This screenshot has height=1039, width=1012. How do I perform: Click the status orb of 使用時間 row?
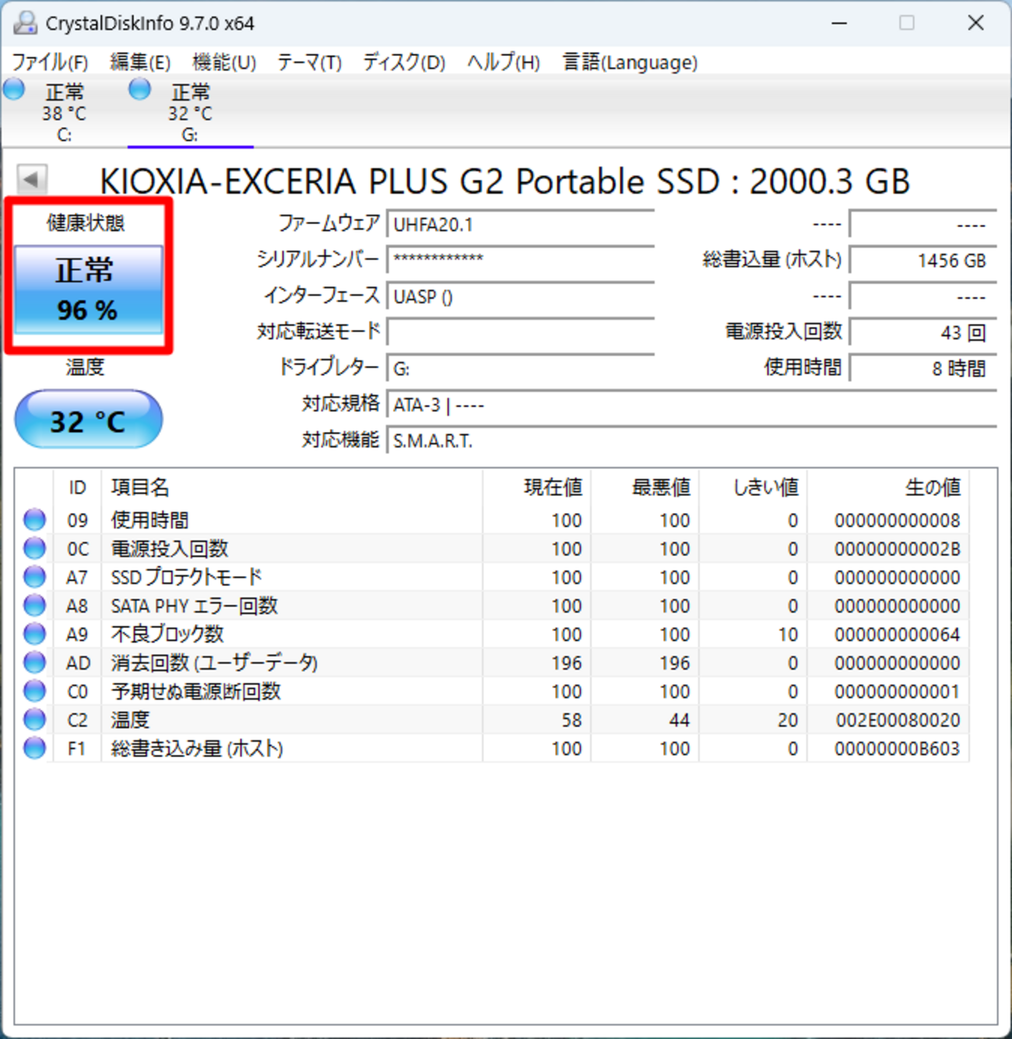(34, 519)
